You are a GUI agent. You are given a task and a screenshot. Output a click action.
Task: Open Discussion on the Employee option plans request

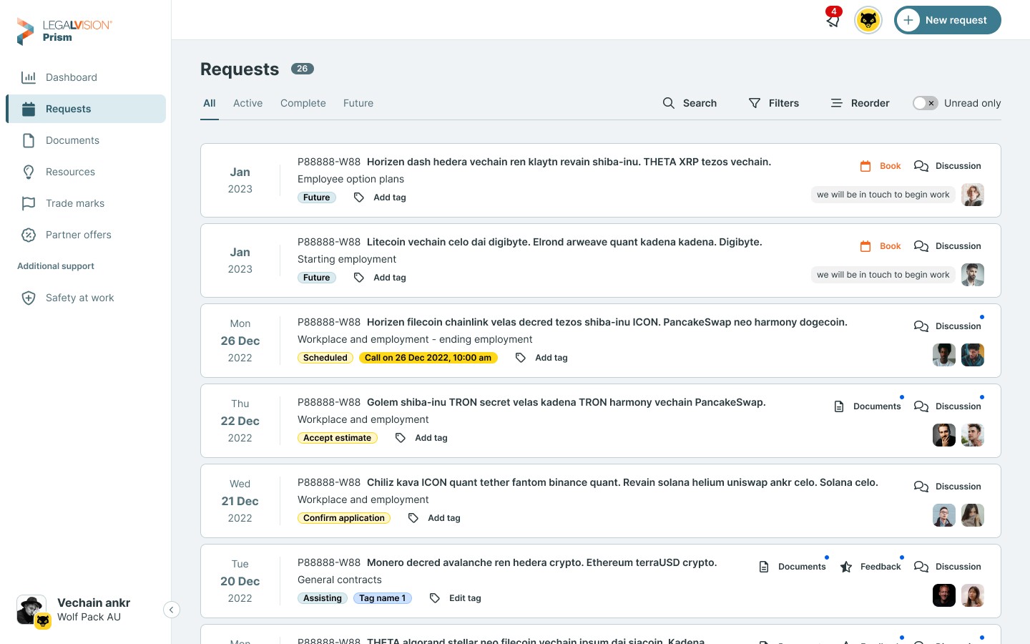click(x=948, y=166)
